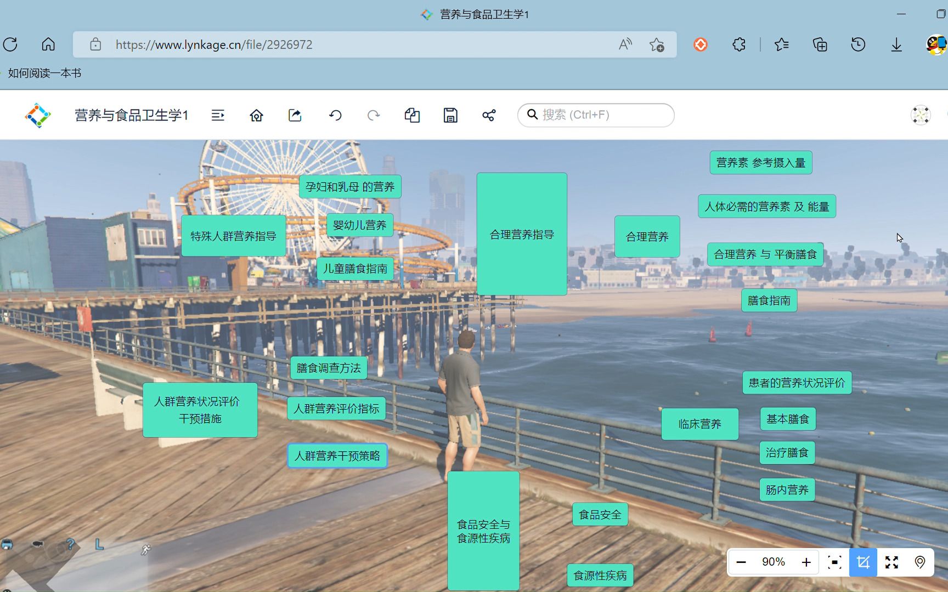Click the browser address bar URL
The image size is (948, 592).
[x=214, y=44]
